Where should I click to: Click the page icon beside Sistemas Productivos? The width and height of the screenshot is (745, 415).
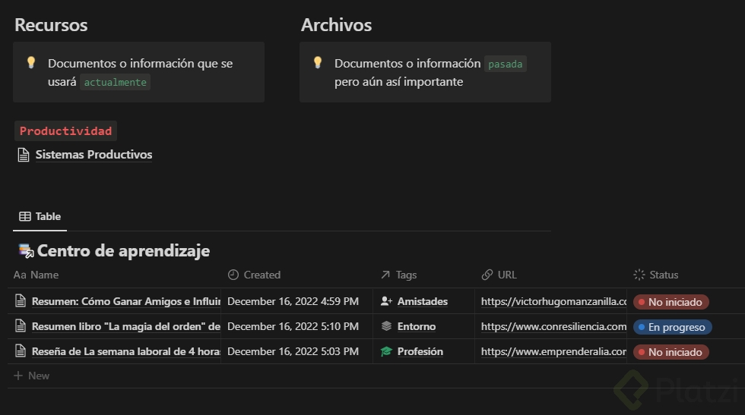[23, 155]
